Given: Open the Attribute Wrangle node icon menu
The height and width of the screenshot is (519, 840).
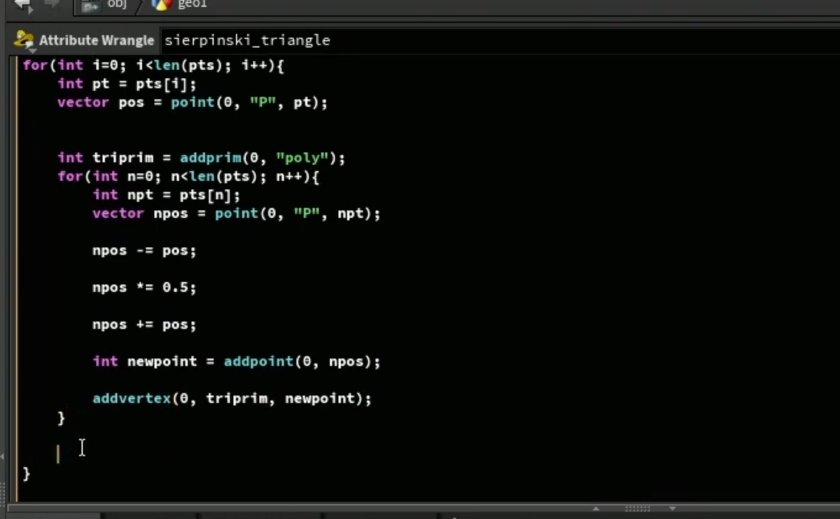Looking at the screenshot, I should 24,41.
